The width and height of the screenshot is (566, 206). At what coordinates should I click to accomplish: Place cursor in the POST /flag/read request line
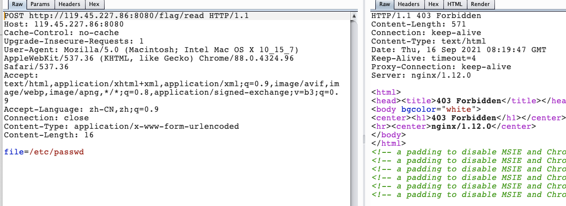tap(126, 16)
